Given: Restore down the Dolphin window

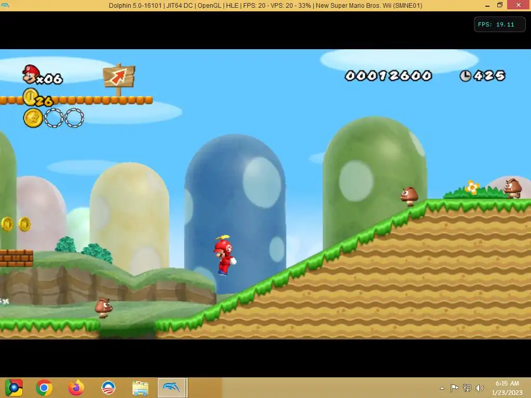Looking at the screenshot, I should 500,5.
